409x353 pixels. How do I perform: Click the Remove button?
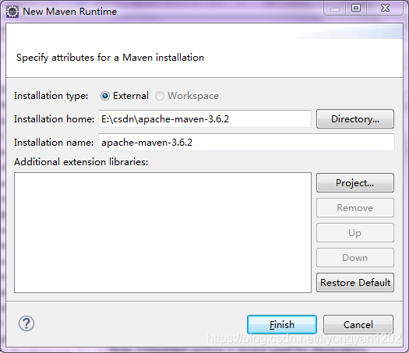(x=355, y=208)
